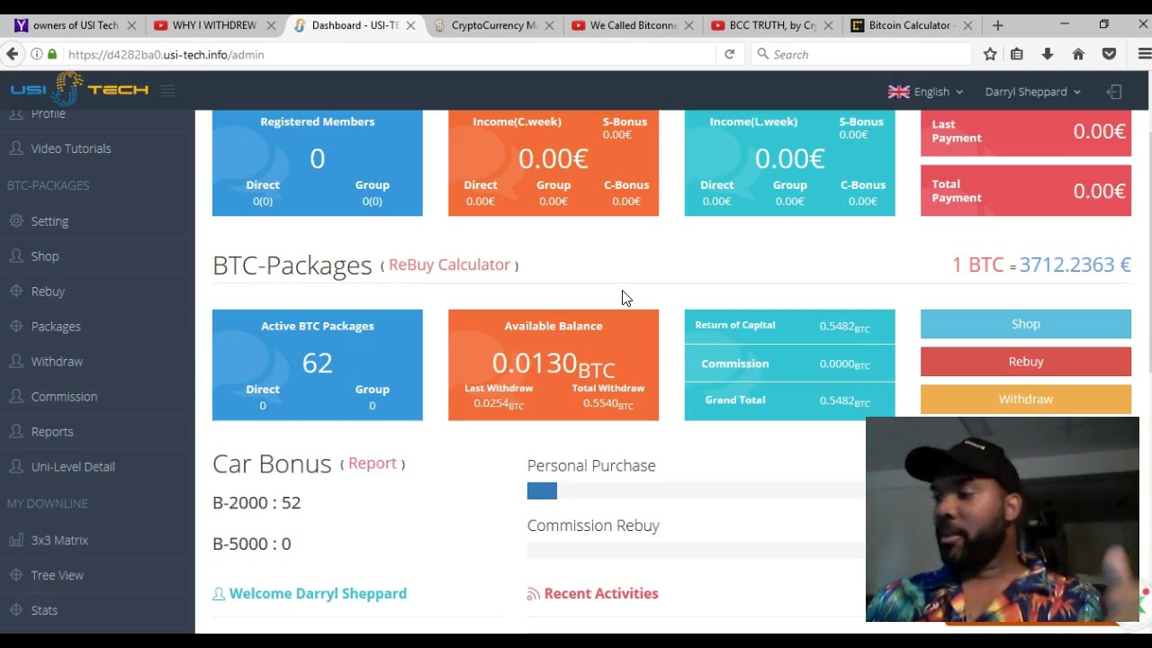Click the Commission Rebuy progress bar
This screenshot has width=1152, height=648.
tap(696, 550)
